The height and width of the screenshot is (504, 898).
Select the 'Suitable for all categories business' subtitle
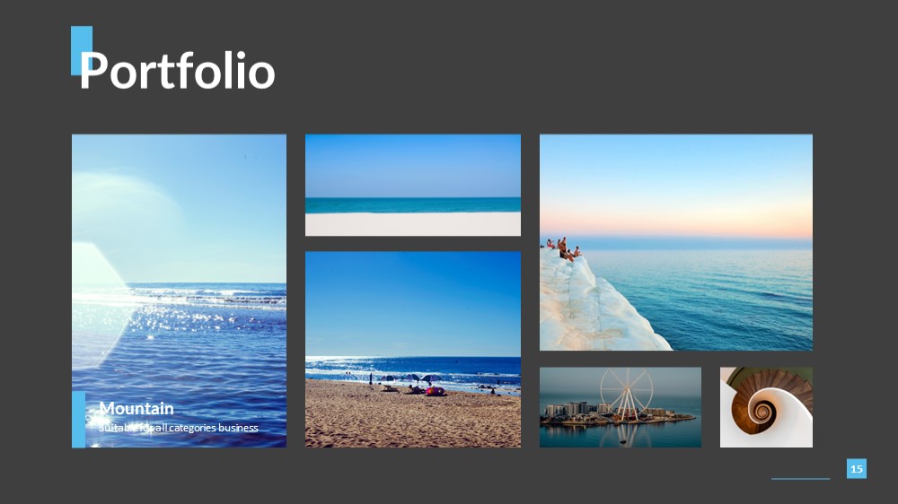[178, 428]
